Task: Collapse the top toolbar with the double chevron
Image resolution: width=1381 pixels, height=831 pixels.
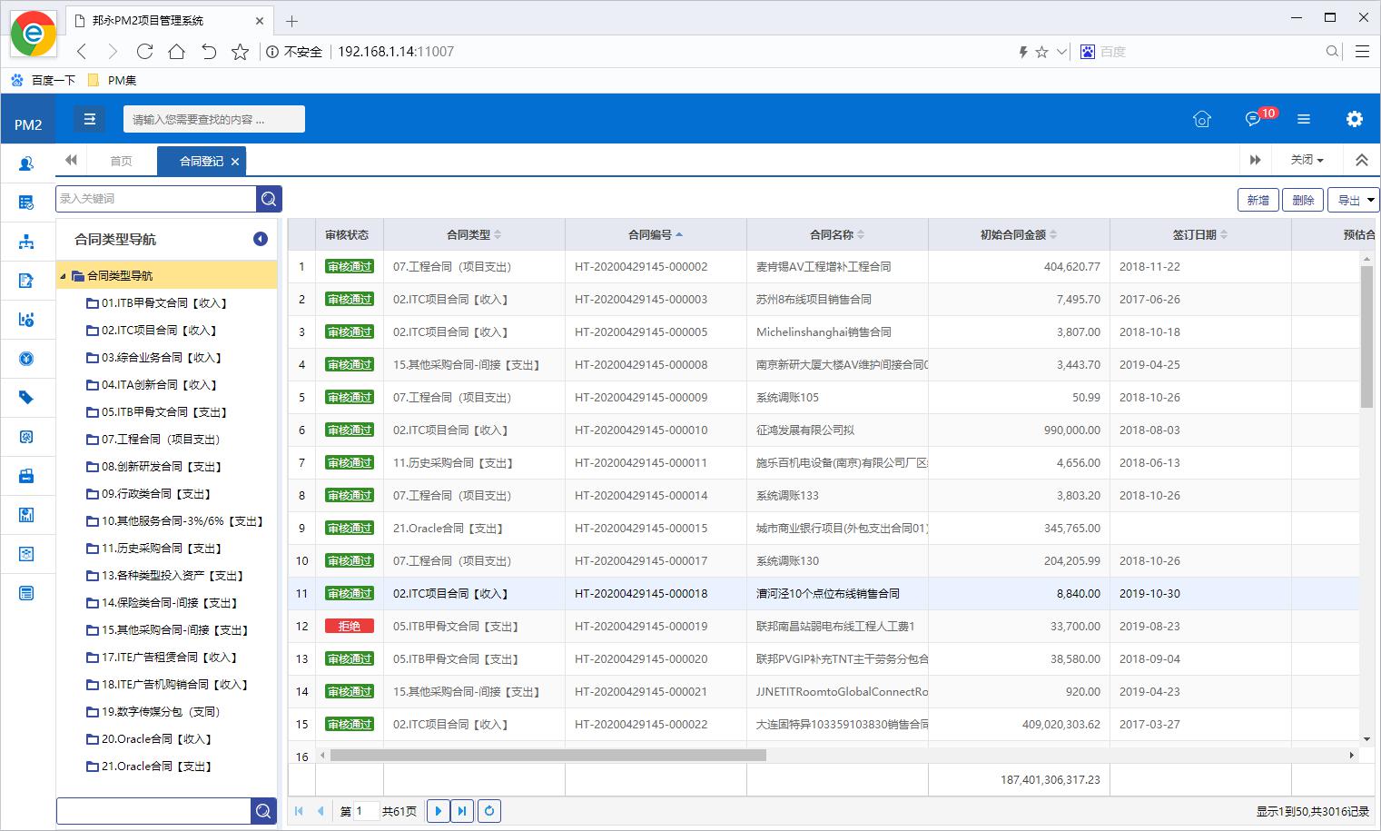Action: [x=1361, y=160]
